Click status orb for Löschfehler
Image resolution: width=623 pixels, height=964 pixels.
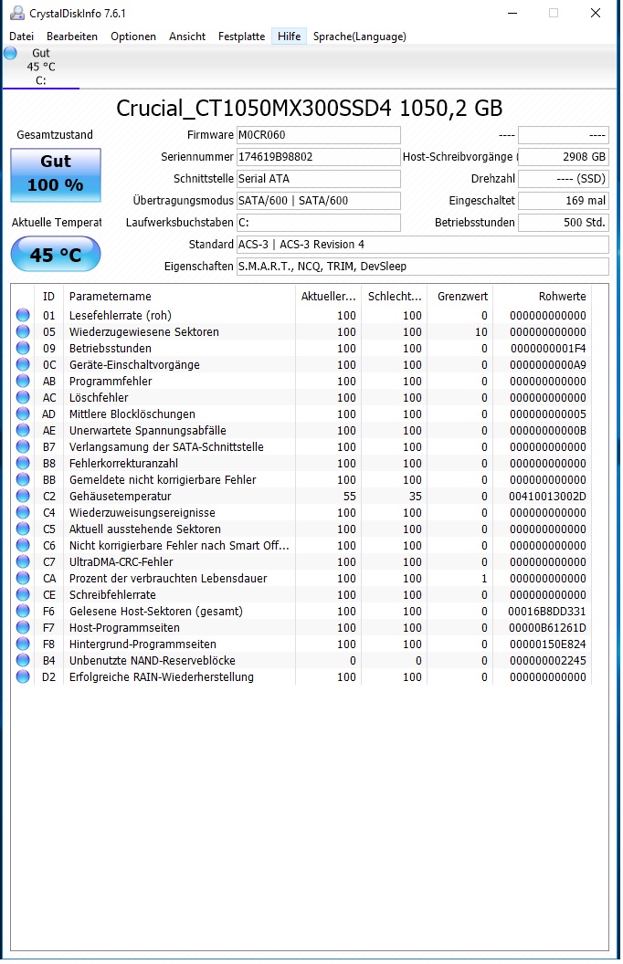(x=23, y=398)
